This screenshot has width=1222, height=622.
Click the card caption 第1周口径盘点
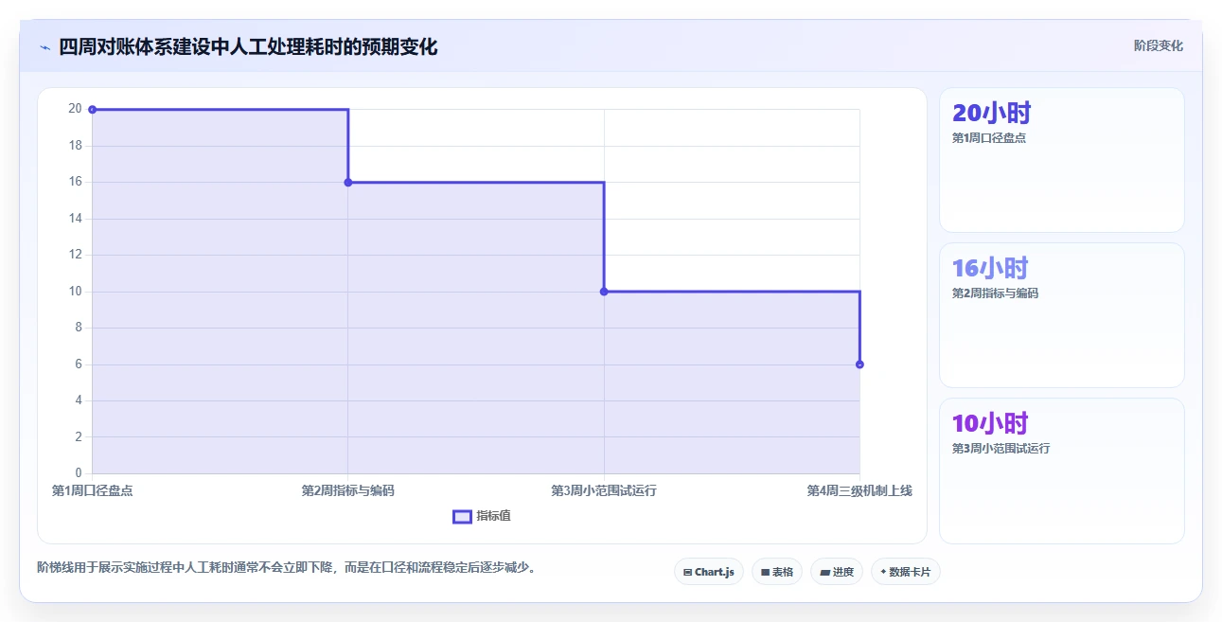click(x=989, y=138)
